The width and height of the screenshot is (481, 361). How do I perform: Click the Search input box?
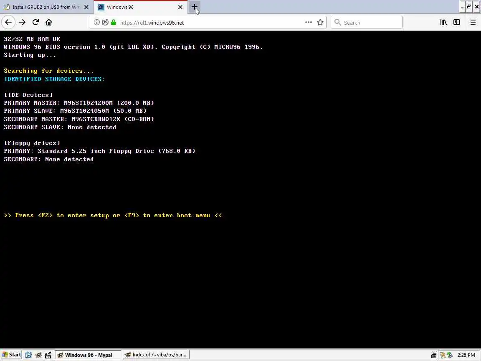click(x=367, y=23)
